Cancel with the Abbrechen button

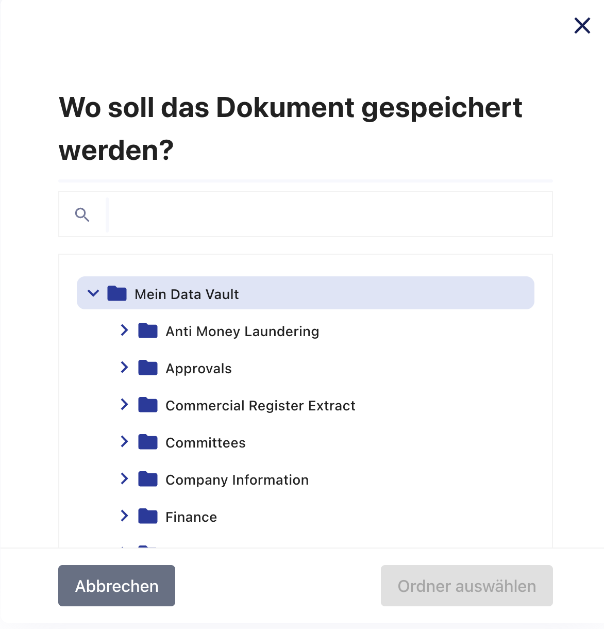(116, 586)
